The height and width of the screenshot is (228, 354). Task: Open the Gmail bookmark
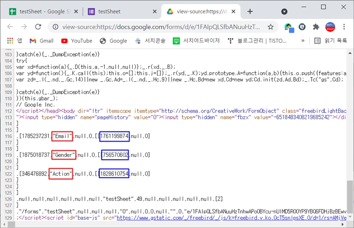41,41
